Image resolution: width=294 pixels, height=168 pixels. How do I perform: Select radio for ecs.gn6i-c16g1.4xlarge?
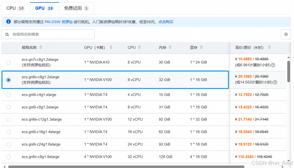tap(8, 132)
